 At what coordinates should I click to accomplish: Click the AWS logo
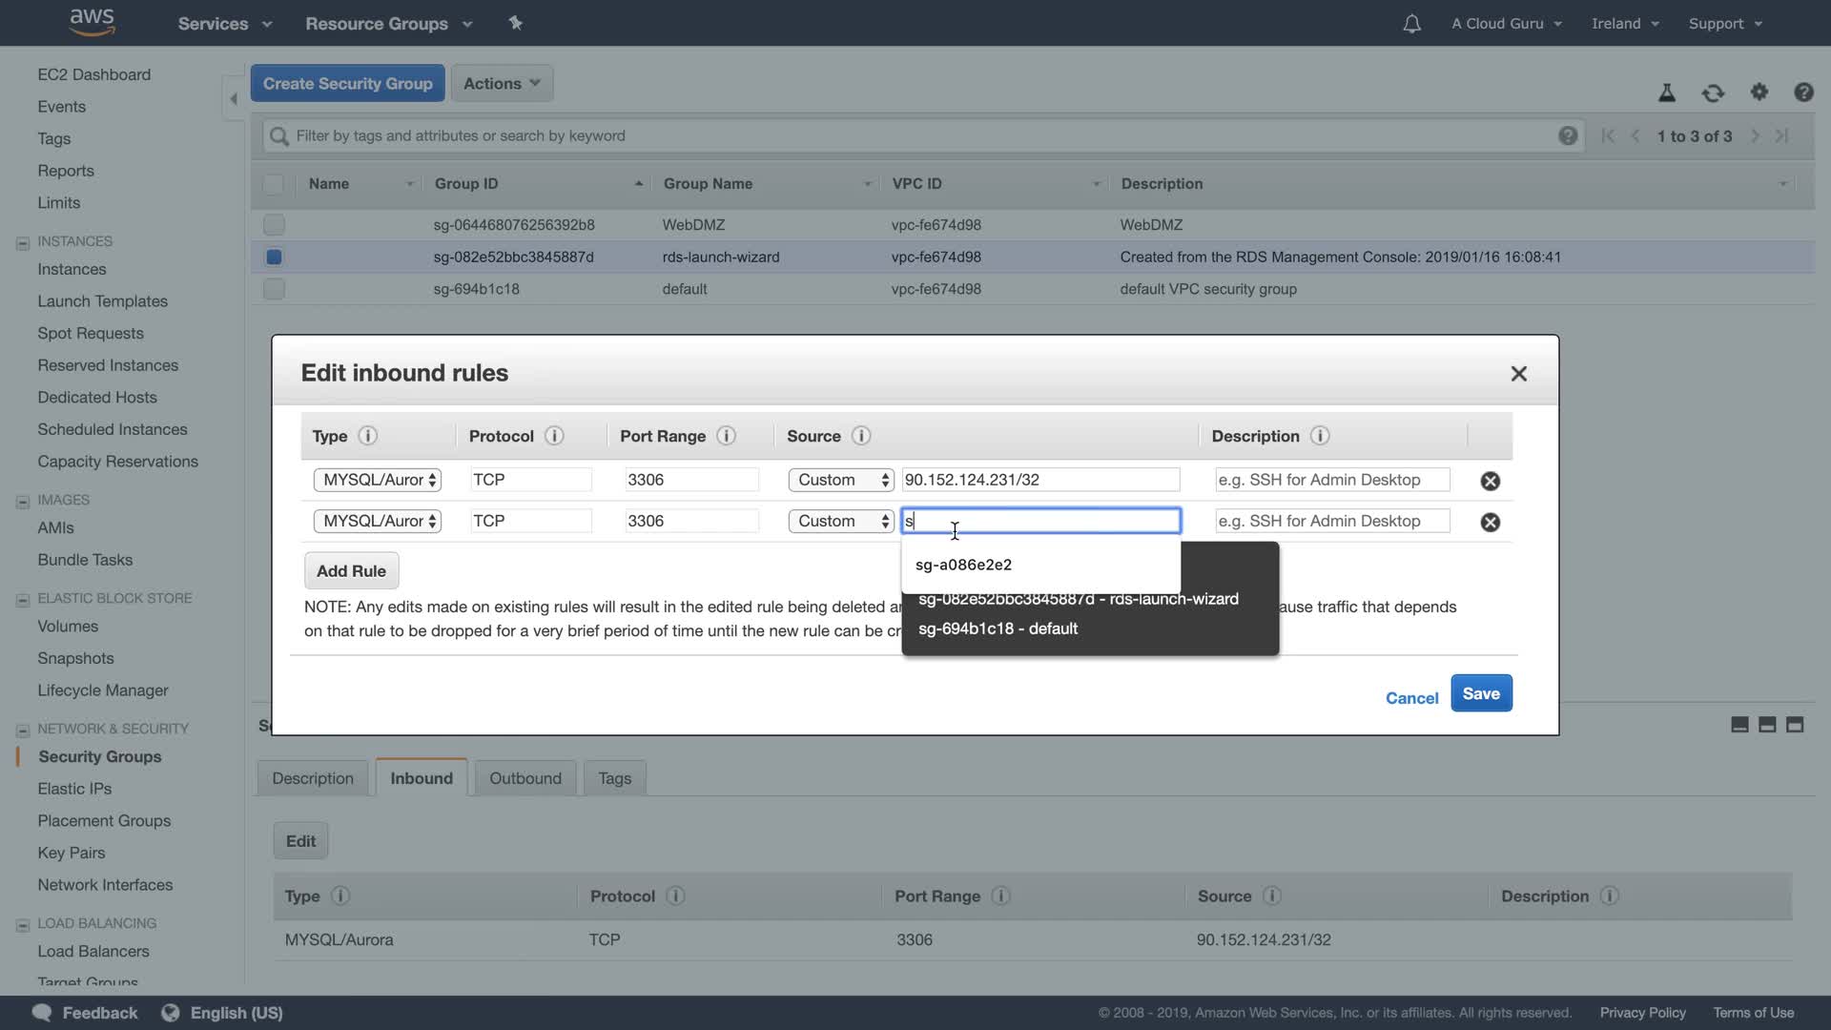click(93, 21)
